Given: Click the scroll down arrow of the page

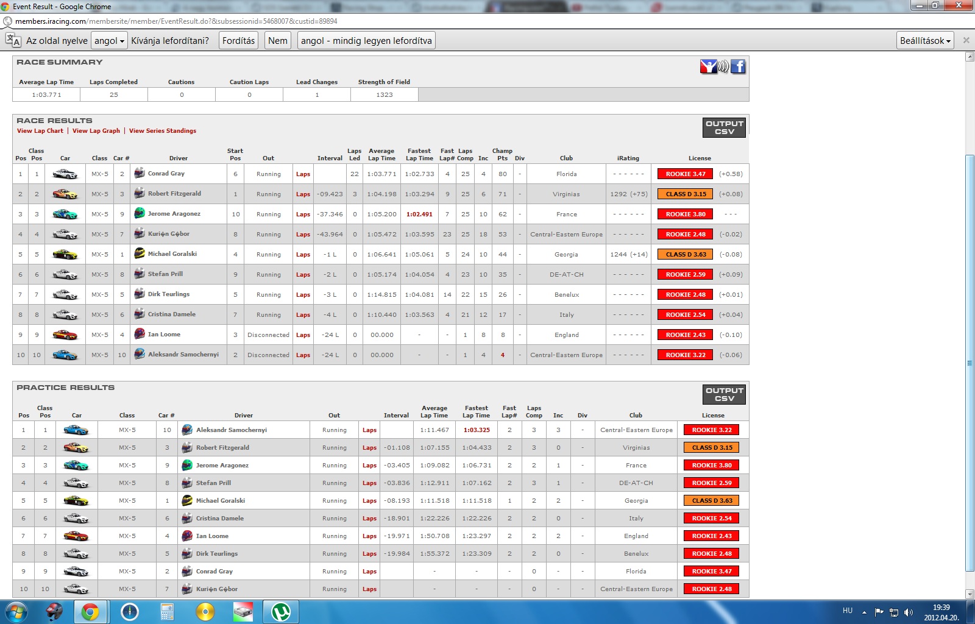Looking at the screenshot, I should pyautogui.click(x=970, y=594).
